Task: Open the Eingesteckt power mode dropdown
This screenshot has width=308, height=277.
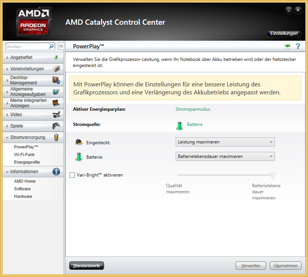Action: tap(225, 142)
